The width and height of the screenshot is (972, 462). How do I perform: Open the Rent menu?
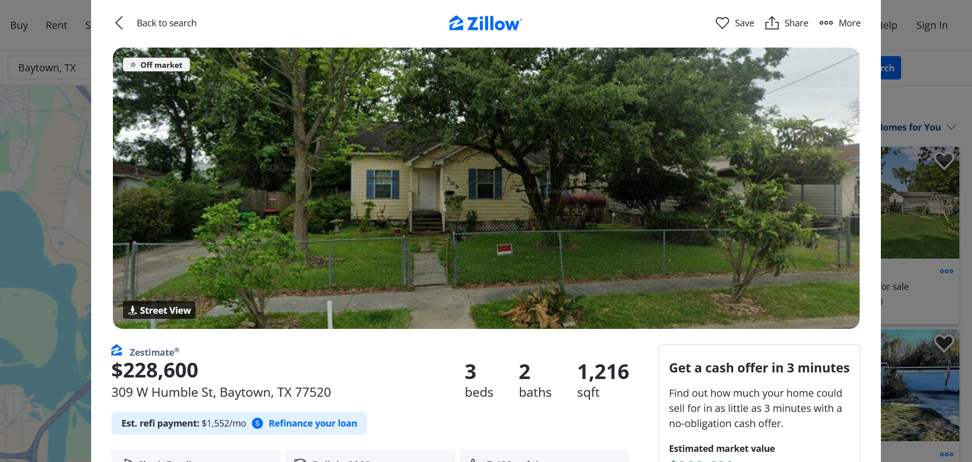(x=56, y=25)
